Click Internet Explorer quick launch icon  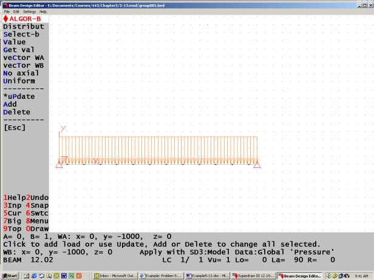pyautogui.click(x=34, y=276)
